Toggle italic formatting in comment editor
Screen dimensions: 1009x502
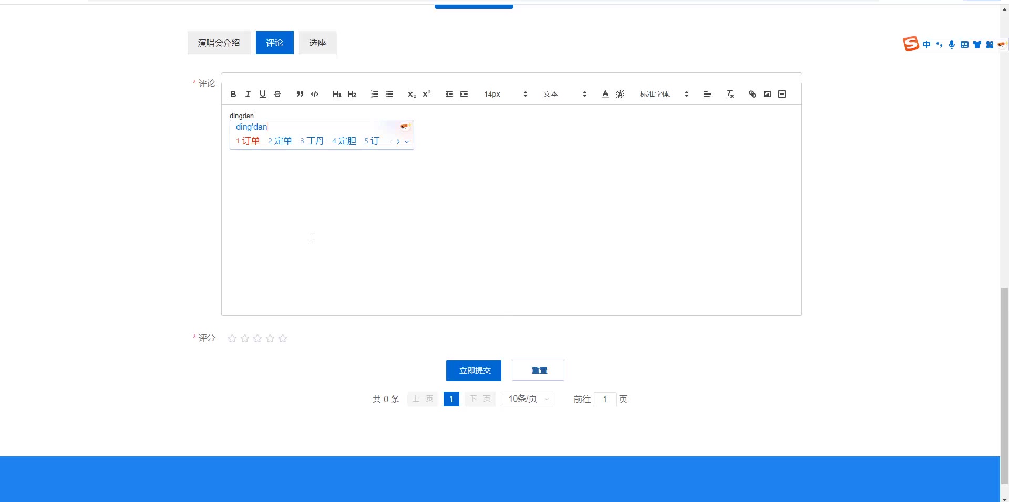[248, 94]
